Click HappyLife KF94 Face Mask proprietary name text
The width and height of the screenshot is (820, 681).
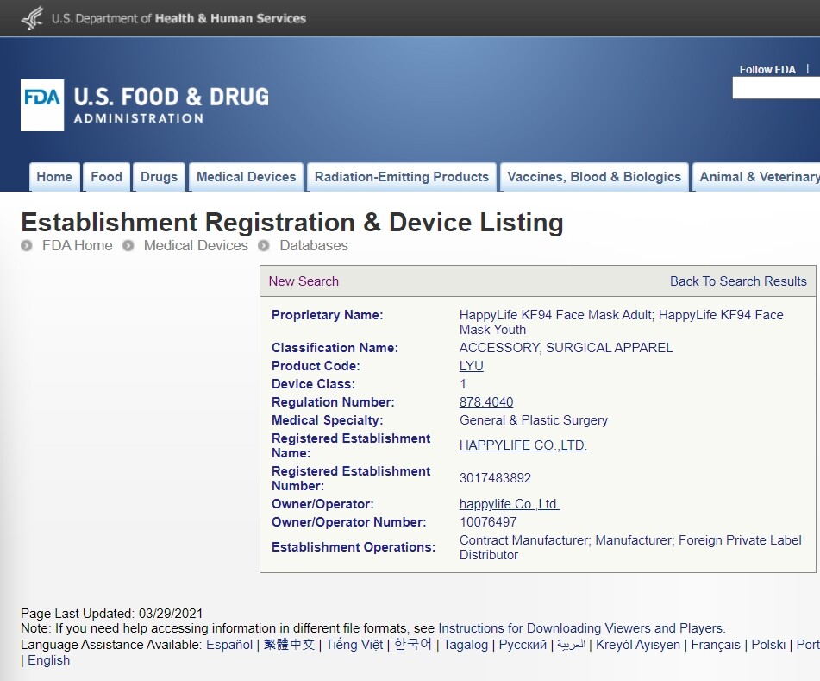coord(622,323)
